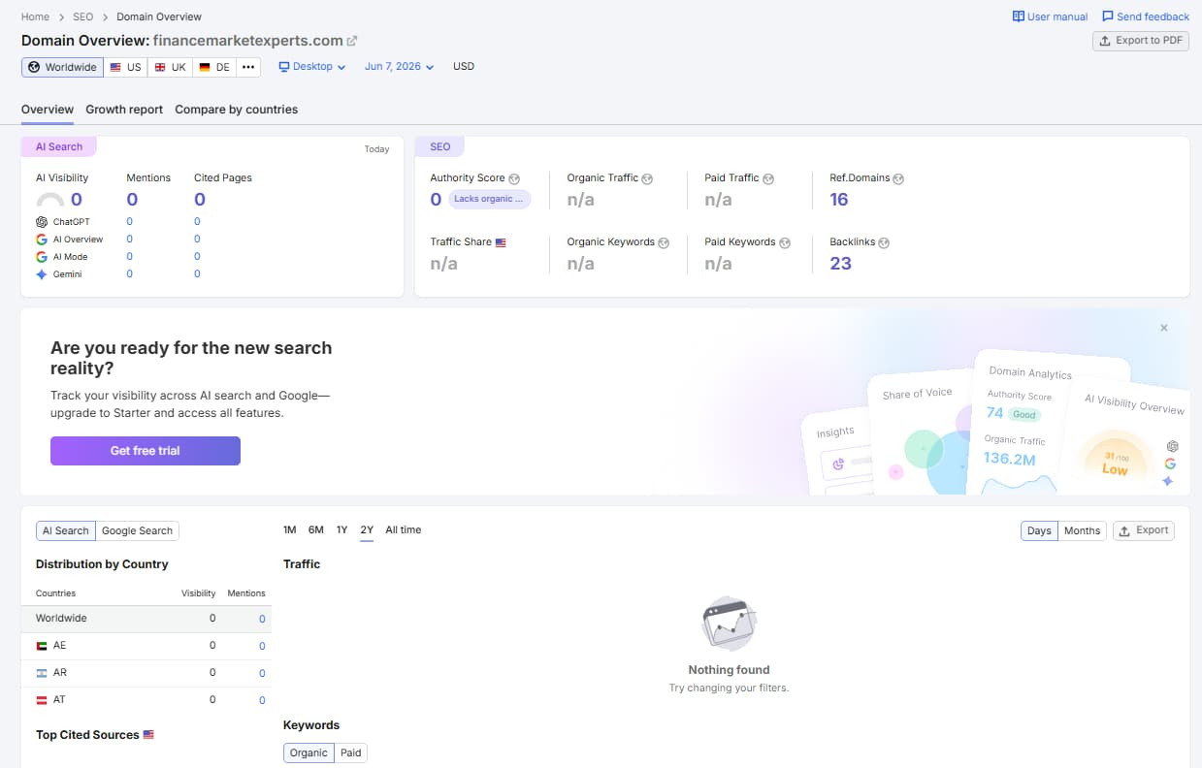Click Organic Keywords info icon

664,242
